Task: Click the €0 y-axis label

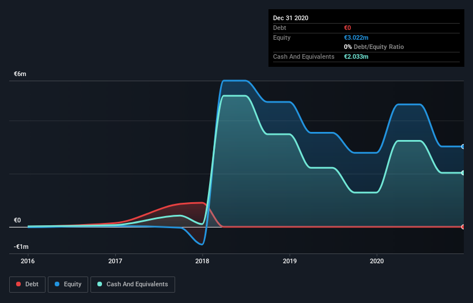Action: point(17,220)
